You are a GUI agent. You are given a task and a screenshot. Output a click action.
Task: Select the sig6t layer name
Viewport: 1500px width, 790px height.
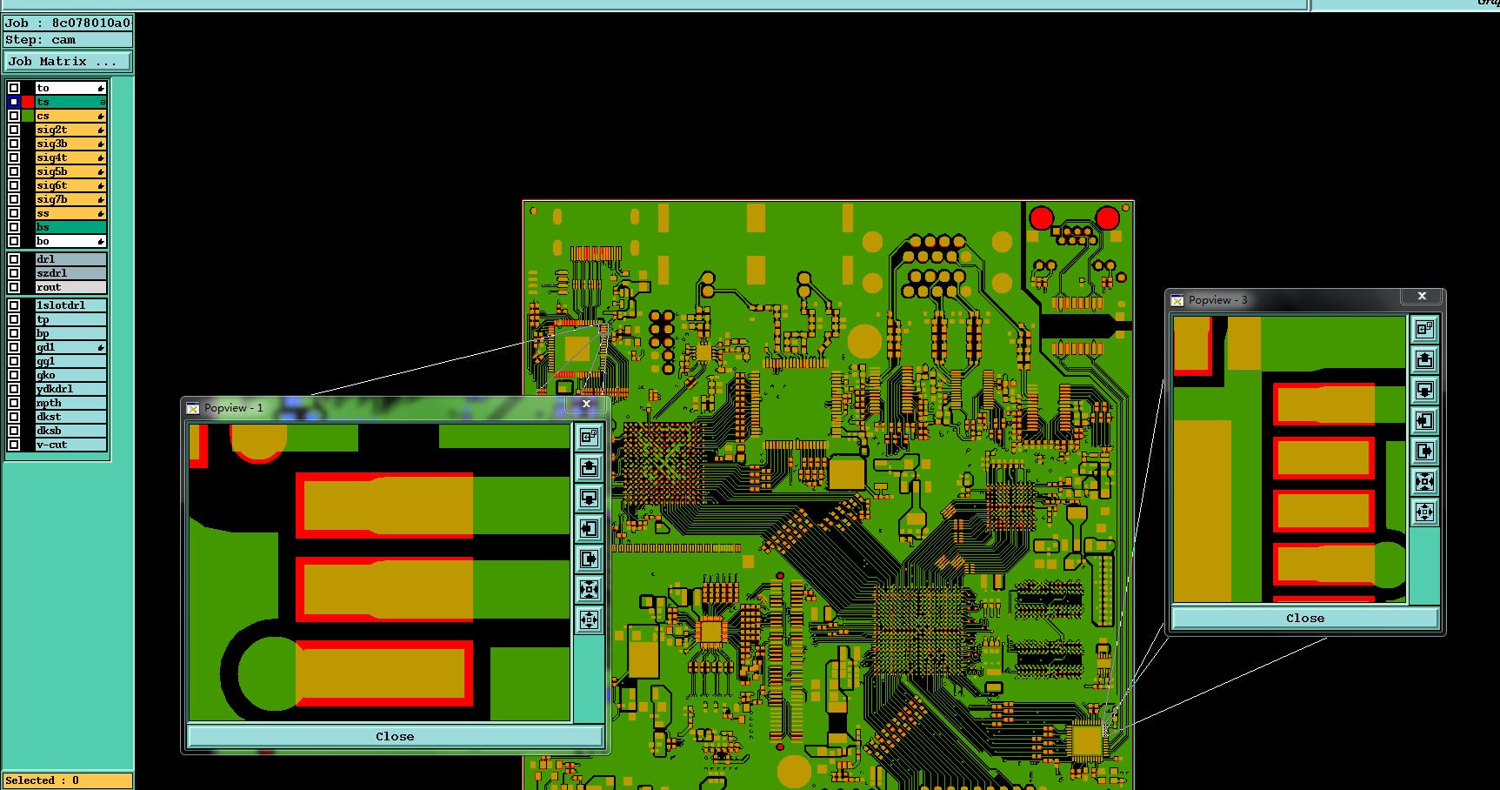(70, 185)
